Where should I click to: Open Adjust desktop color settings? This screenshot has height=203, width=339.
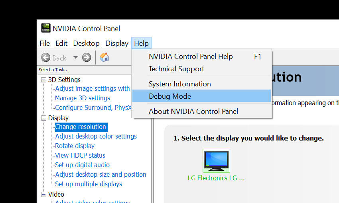point(96,136)
